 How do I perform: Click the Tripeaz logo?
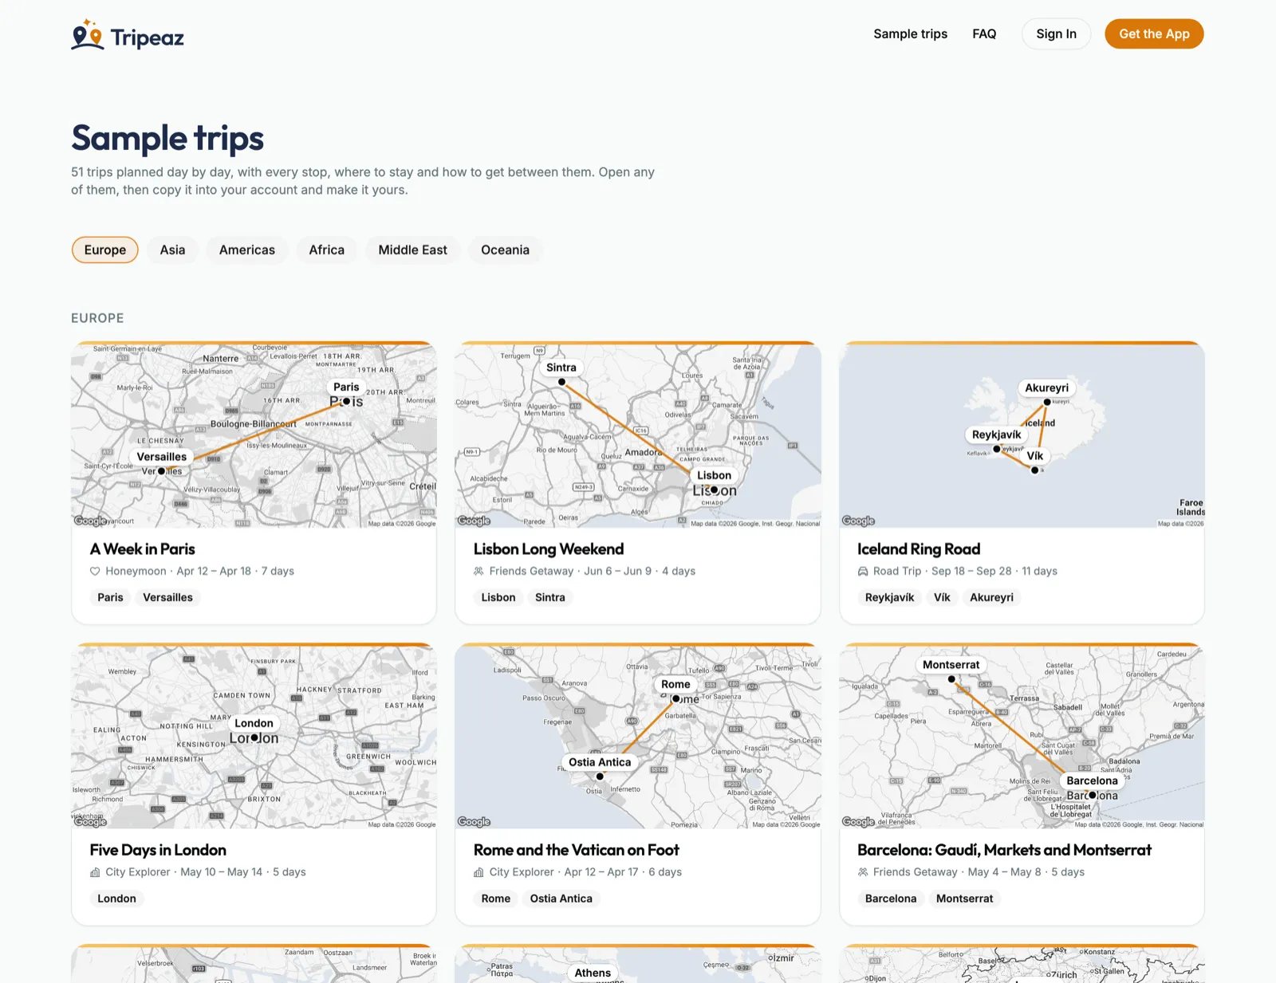click(128, 35)
